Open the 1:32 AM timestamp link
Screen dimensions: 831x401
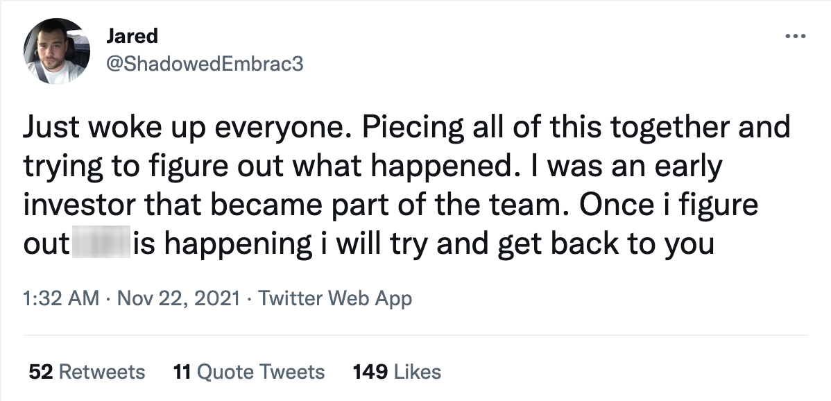pyautogui.click(x=61, y=298)
